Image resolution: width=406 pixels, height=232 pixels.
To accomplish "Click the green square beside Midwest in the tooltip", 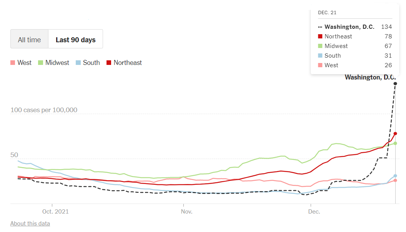I will pos(319,46).
